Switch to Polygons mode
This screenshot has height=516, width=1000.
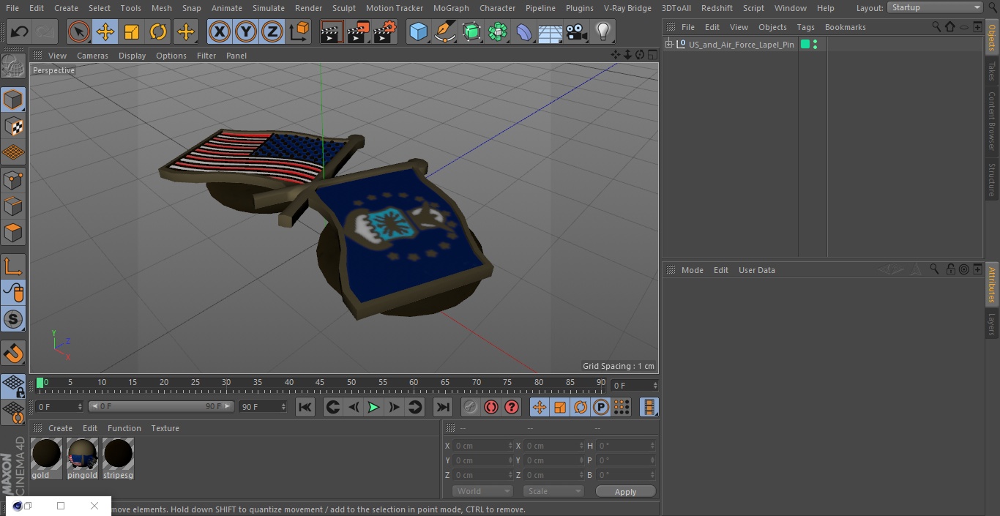[13, 233]
